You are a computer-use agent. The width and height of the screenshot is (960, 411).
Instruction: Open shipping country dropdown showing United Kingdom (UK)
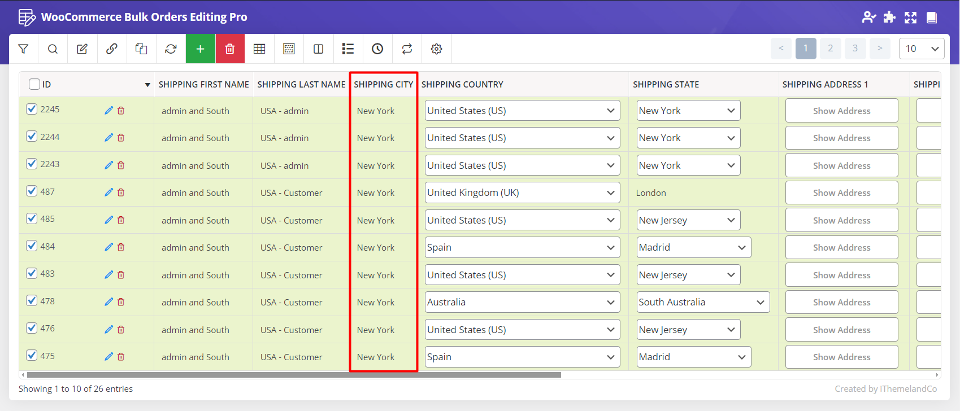[522, 193]
